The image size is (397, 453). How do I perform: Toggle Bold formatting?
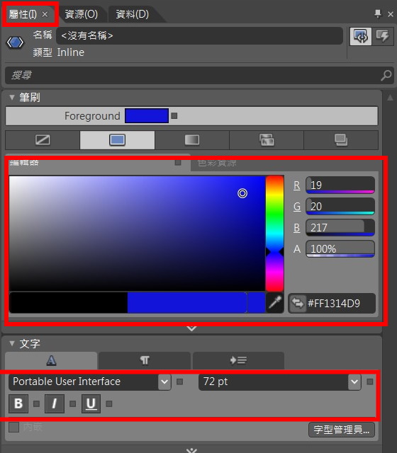pyautogui.click(x=18, y=403)
